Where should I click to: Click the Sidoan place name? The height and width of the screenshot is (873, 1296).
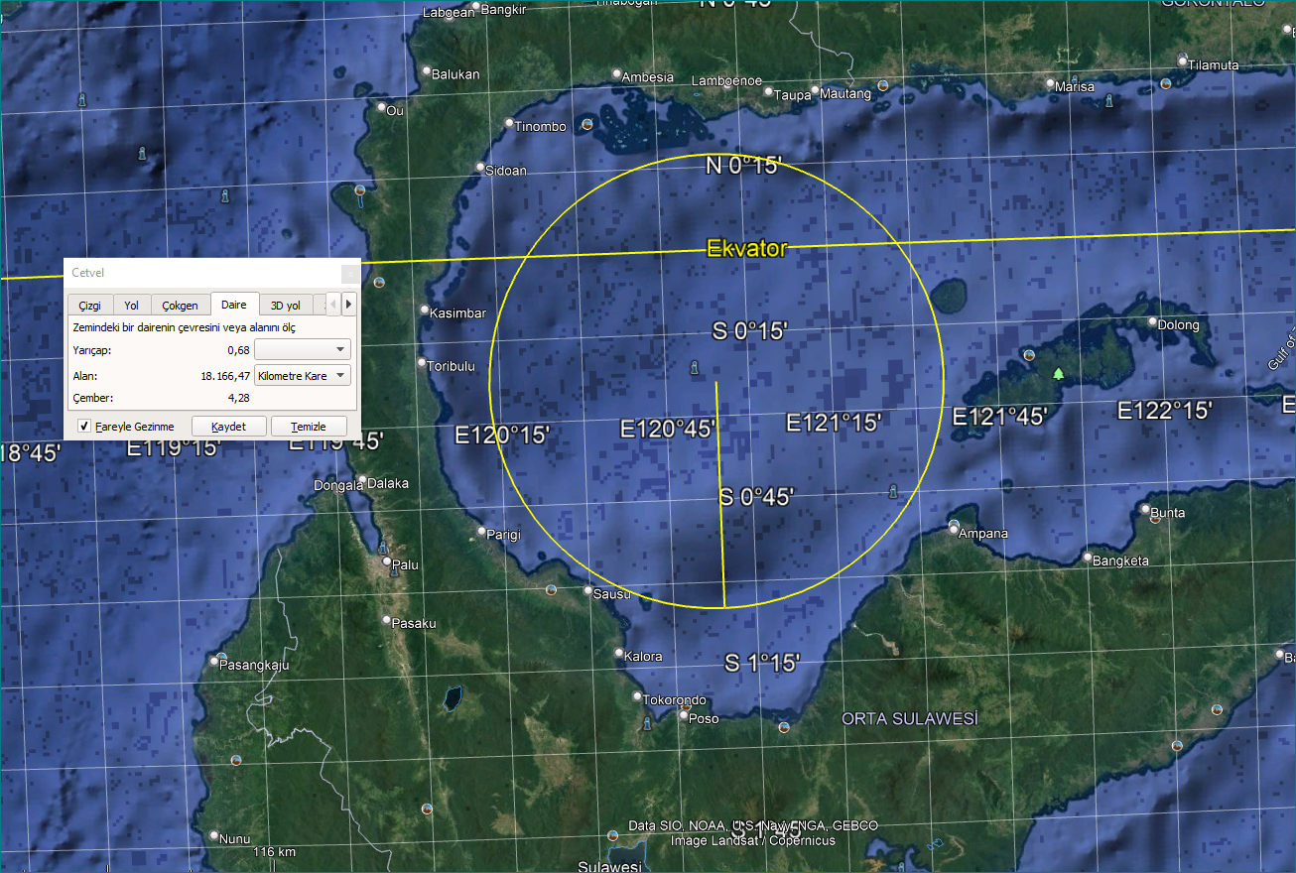tap(506, 170)
